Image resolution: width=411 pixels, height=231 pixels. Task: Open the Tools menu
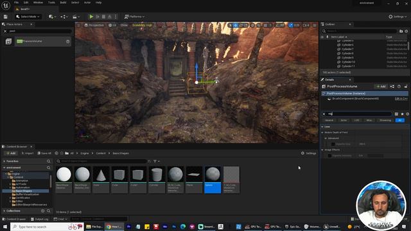point(51,3)
